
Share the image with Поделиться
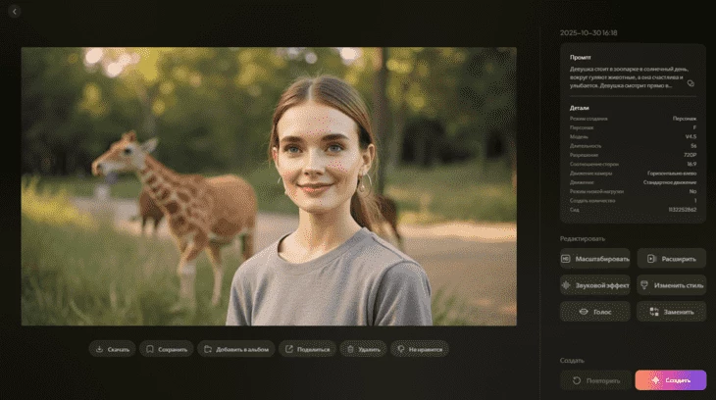click(307, 349)
